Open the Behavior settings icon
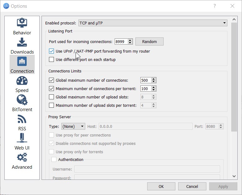 coord(22,23)
